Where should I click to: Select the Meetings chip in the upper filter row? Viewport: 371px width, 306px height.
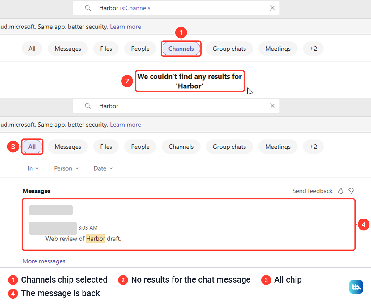pyautogui.click(x=278, y=49)
